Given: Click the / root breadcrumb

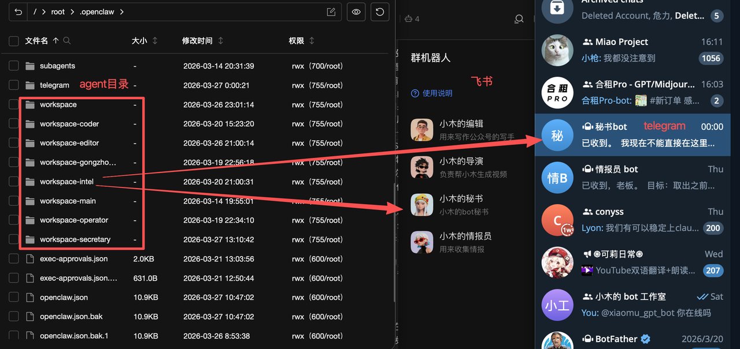Looking at the screenshot, I should tap(35, 12).
